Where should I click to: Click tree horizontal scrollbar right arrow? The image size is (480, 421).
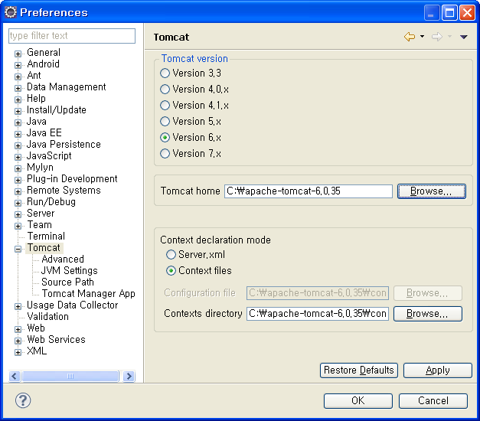pos(129,376)
